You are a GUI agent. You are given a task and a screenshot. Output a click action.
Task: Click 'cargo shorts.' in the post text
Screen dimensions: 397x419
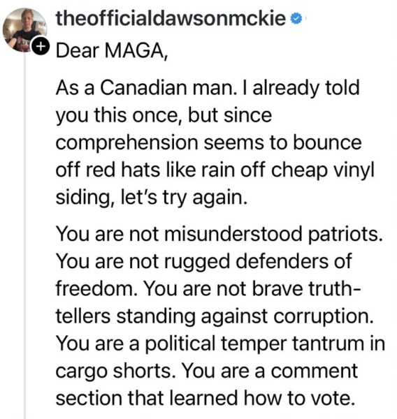tap(114, 371)
